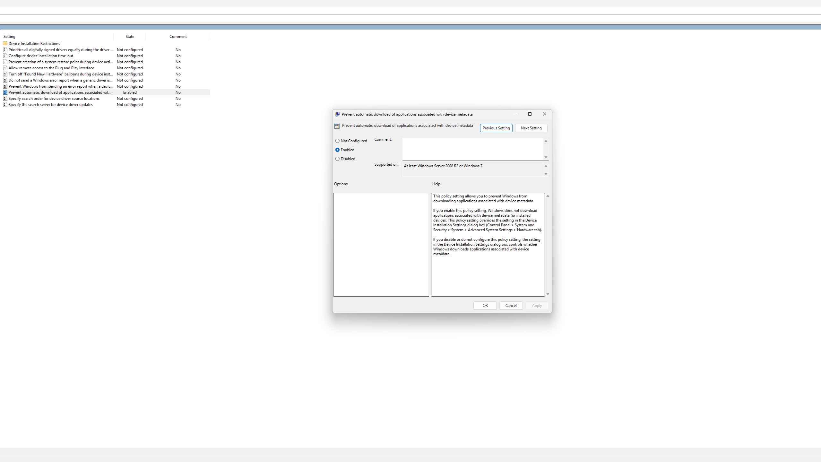Maximize the policy setting dialog
This screenshot has width=821, height=462.
pyautogui.click(x=530, y=114)
